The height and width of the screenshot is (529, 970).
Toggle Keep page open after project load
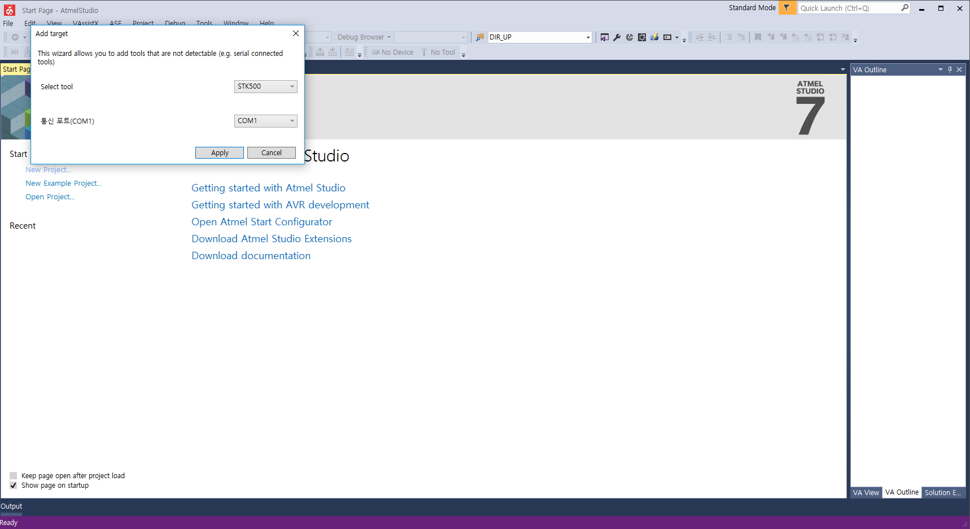pos(13,476)
